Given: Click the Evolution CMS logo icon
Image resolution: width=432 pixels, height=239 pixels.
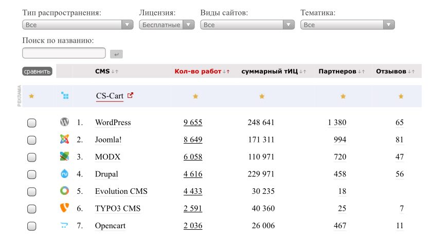Looking at the screenshot, I should tap(64, 191).
